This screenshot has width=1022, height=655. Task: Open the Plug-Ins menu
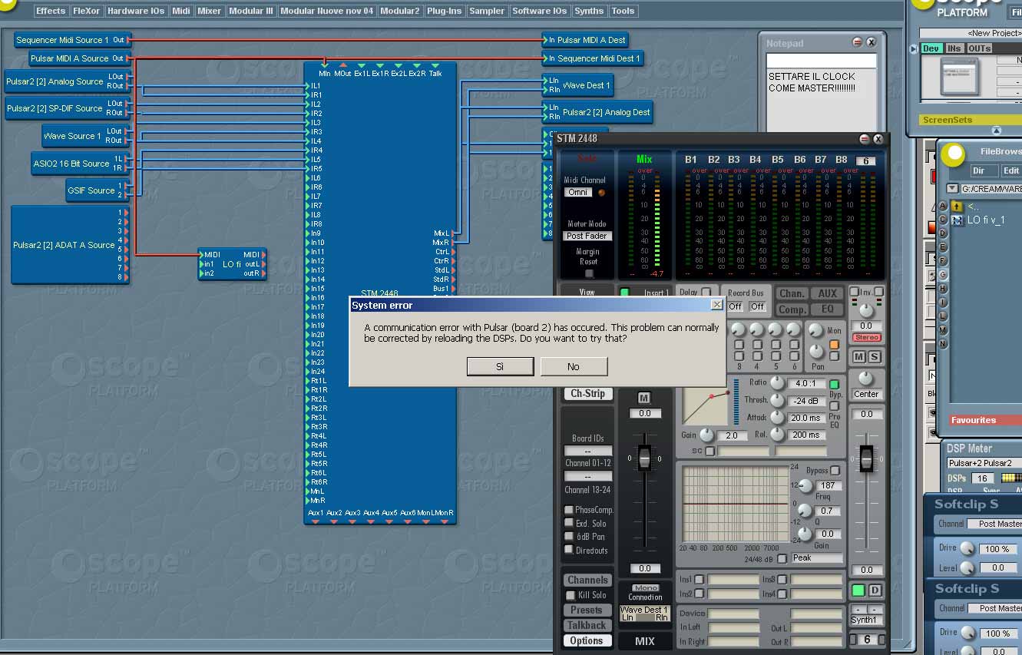click(x=445, y=11)
